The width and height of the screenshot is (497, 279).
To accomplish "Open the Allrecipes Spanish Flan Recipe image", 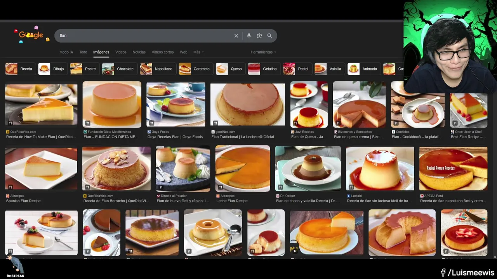I will click(x=41, y=169).
